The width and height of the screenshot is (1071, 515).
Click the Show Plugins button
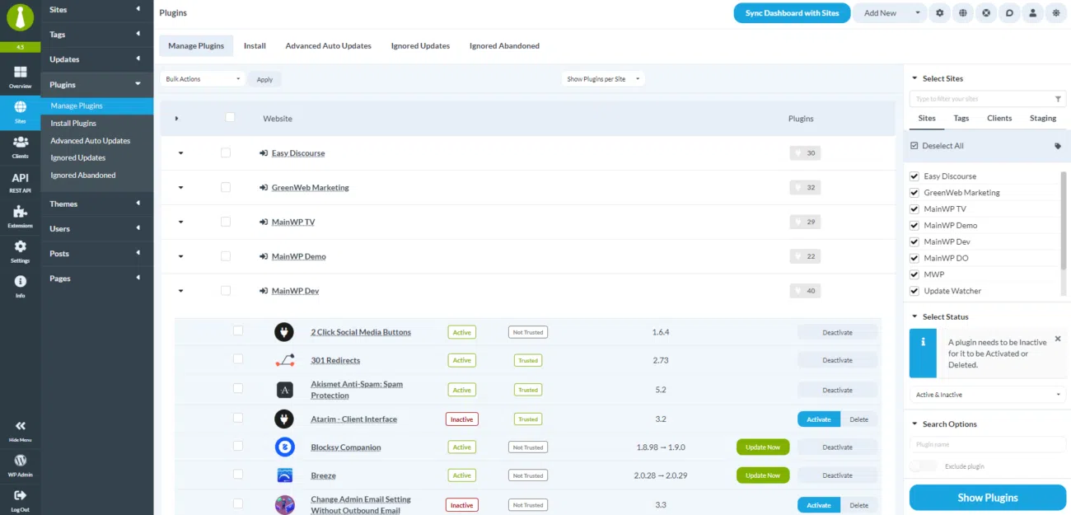coord(988,498)
